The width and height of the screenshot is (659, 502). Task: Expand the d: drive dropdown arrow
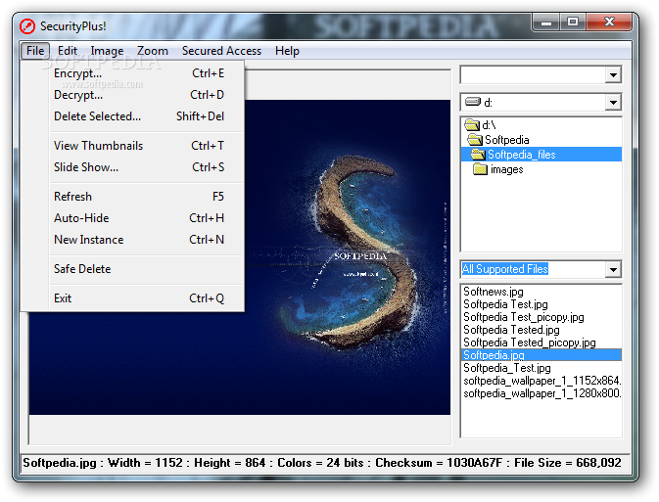pos(613,102)
